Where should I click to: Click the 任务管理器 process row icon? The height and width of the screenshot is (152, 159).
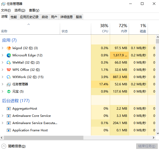[9, 84]
